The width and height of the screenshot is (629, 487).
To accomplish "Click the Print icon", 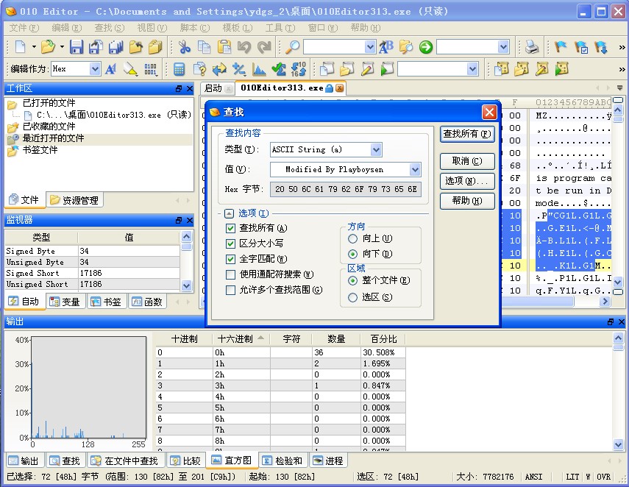I will pyautogui.click(x=532, y=47).
